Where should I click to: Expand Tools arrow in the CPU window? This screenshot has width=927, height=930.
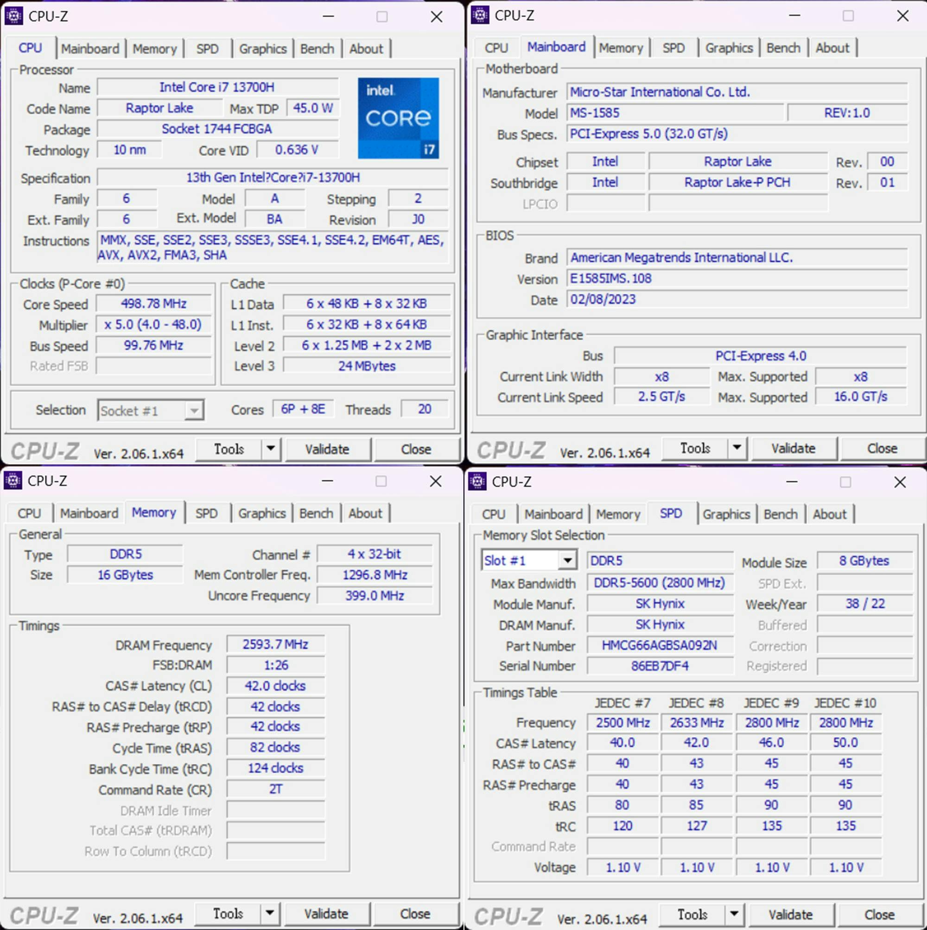coord(271,449)
